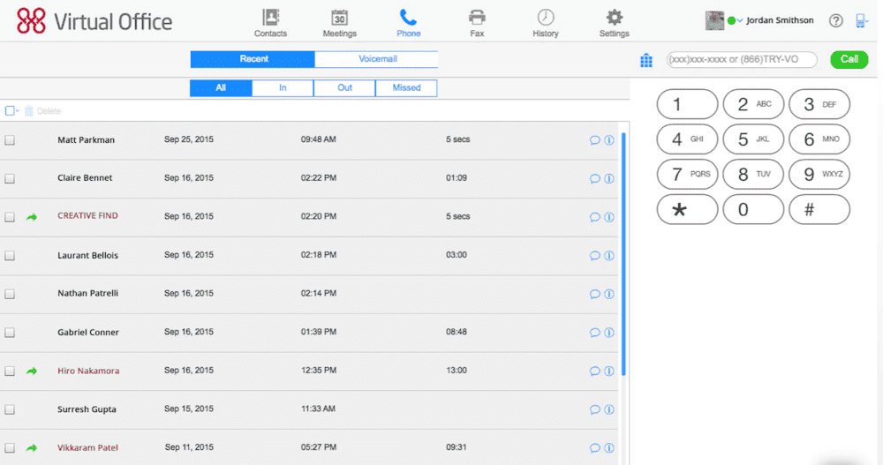Click the dialpad grid icon beside number field
Viewport: 883px width, 465px height.
pyautogui.click(x=646, y=60)
